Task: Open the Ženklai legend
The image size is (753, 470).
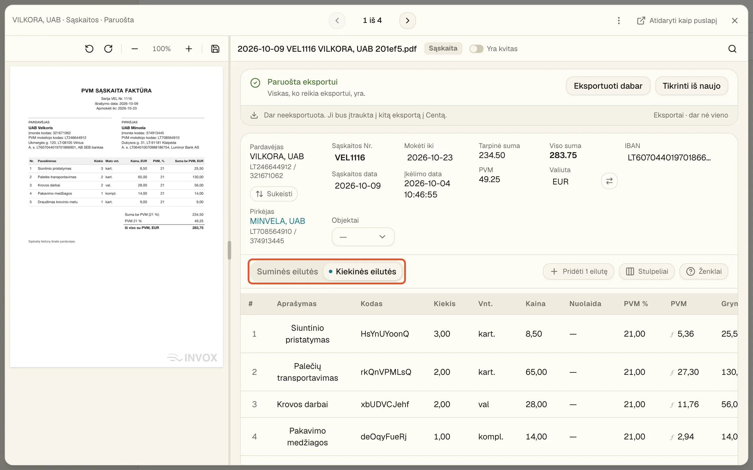Action: 704,271
